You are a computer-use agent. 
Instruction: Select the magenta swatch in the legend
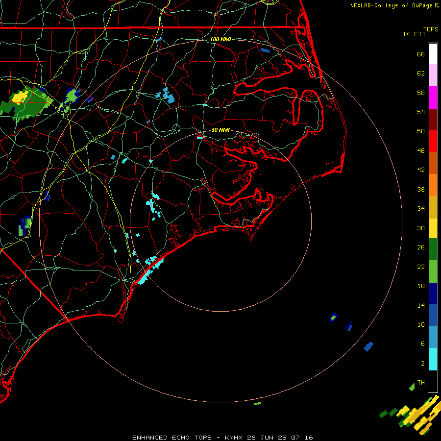tap(433, 98)
